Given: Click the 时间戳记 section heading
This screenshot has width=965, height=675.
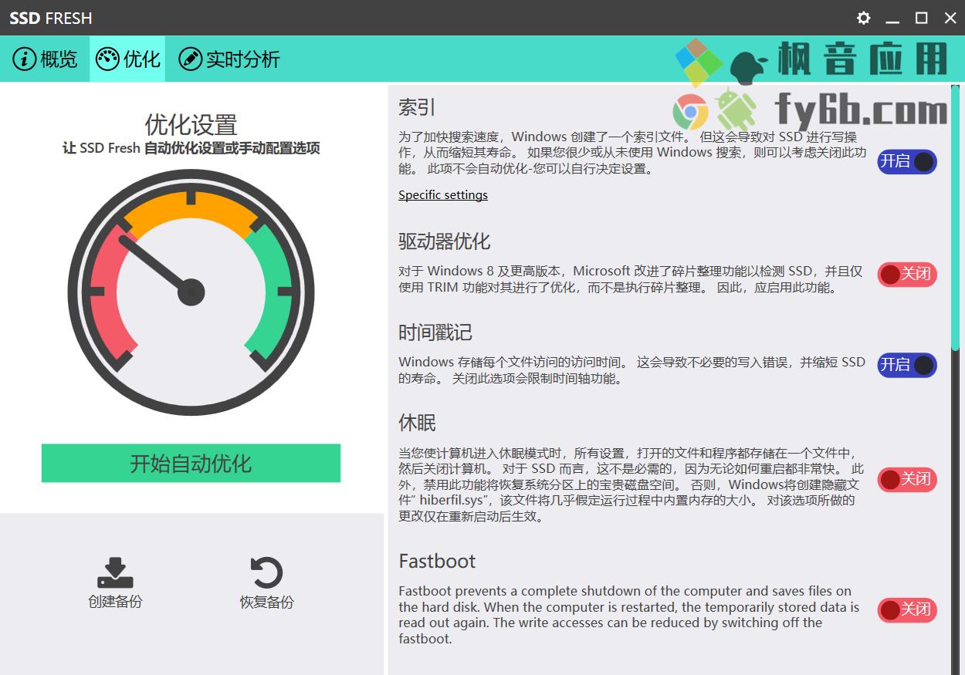Looking at the screenshot, I should tap(435, 332).
